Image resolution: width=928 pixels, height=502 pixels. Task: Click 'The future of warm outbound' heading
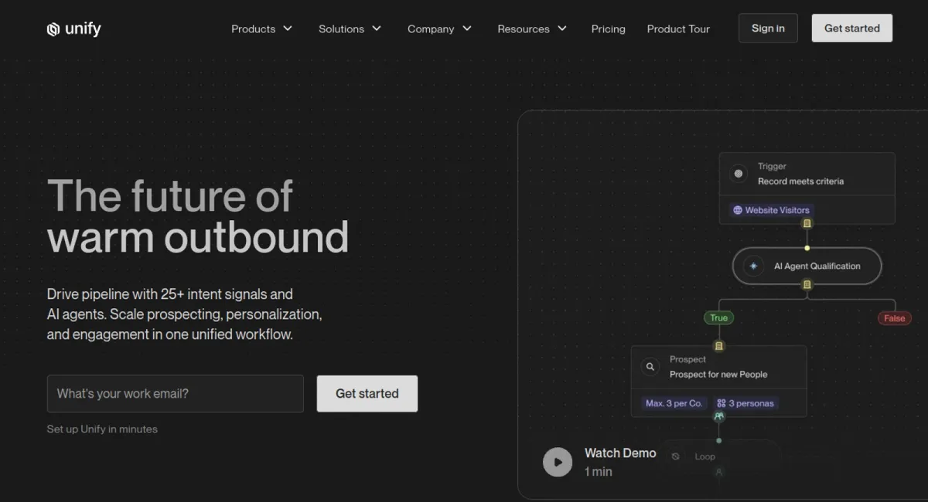point(198,216)
